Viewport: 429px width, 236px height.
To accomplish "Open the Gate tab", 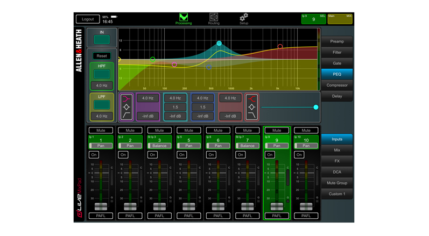I will pos(337,63).
